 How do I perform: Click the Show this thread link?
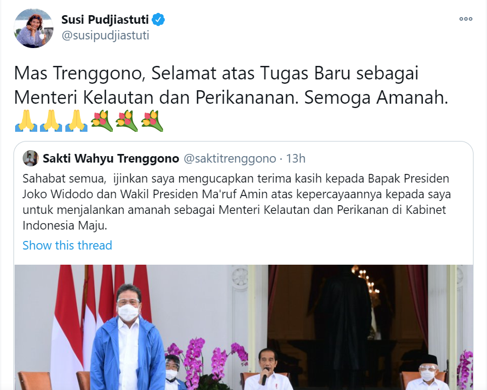(67, 245)
